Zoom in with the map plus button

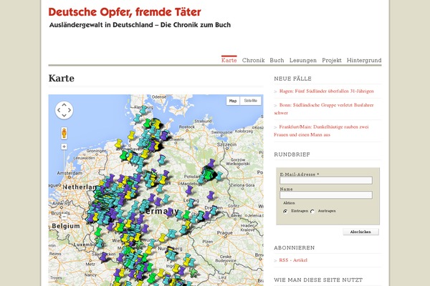coord(64,147)
